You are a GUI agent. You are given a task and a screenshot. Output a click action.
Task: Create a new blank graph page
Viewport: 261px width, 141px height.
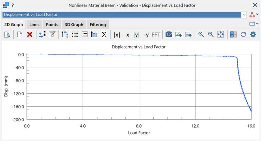pos(20,35)
